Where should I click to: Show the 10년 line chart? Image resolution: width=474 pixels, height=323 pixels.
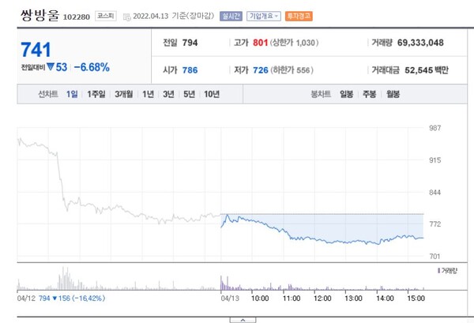212,94
